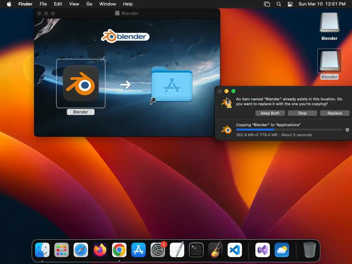
Task: Open the Finder menu
Action: [x=25, y=4]
